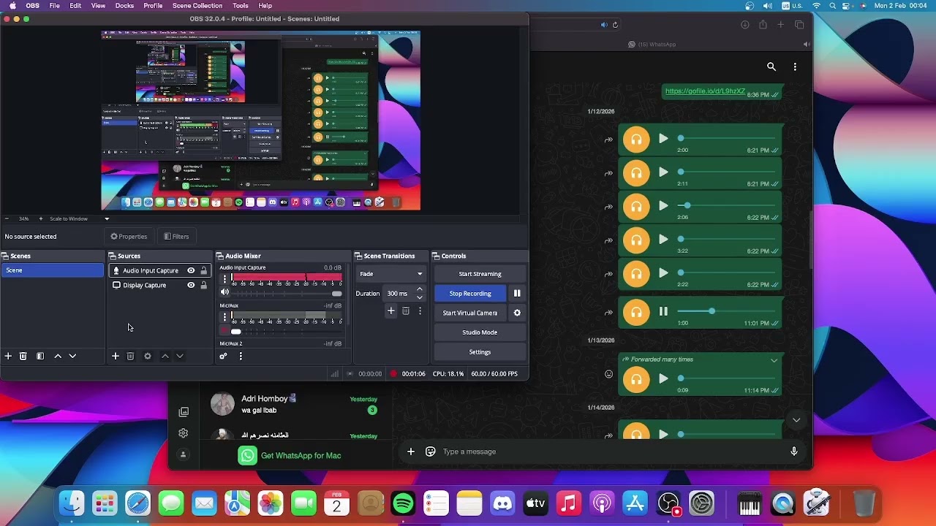Play the 2:00 voice message
Viewport: 936px width, 526px height.
(x=663, y=138)
